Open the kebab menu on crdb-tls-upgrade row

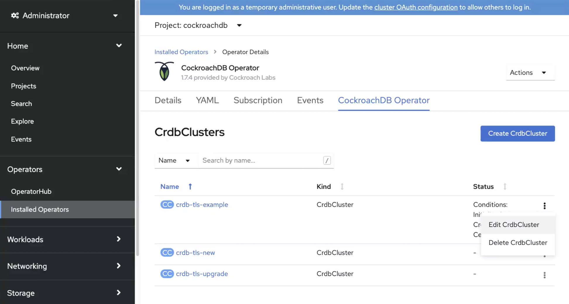545,275
